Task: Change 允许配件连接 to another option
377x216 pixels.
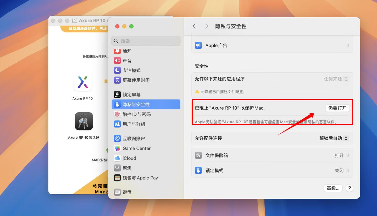Action: pos(334,138)
